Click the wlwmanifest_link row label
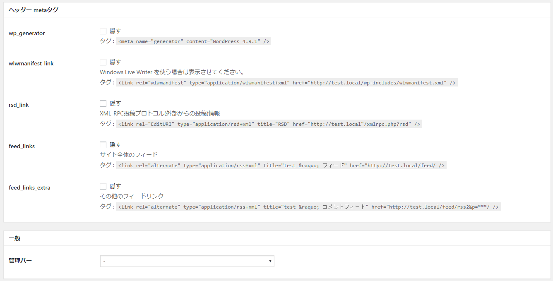This screenshot has width=553, height=281. pos(31,63)
